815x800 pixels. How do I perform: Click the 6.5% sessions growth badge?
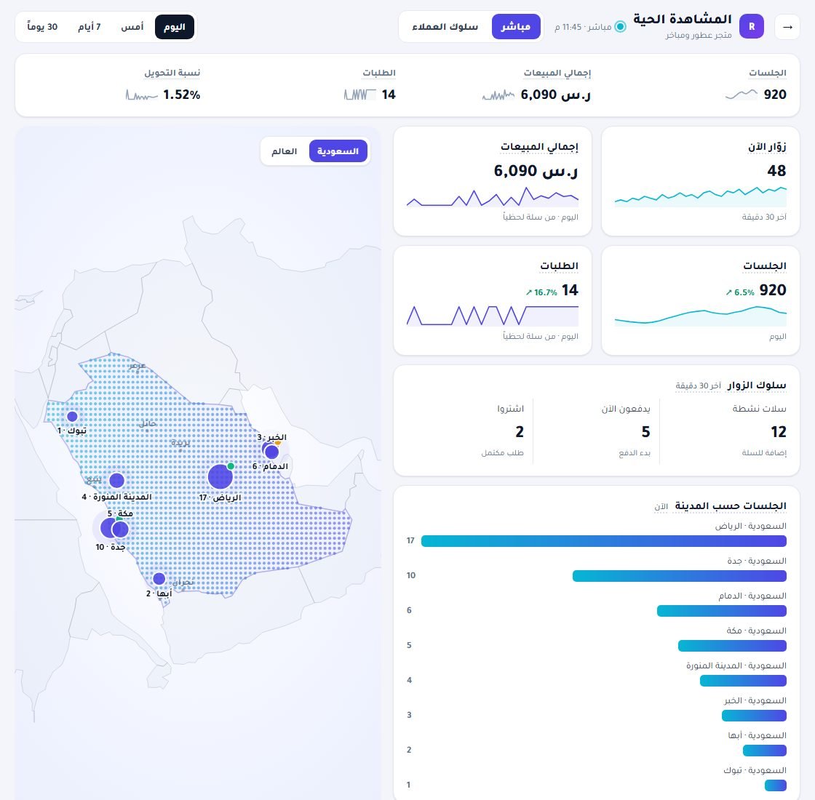(x=740, y=292)
